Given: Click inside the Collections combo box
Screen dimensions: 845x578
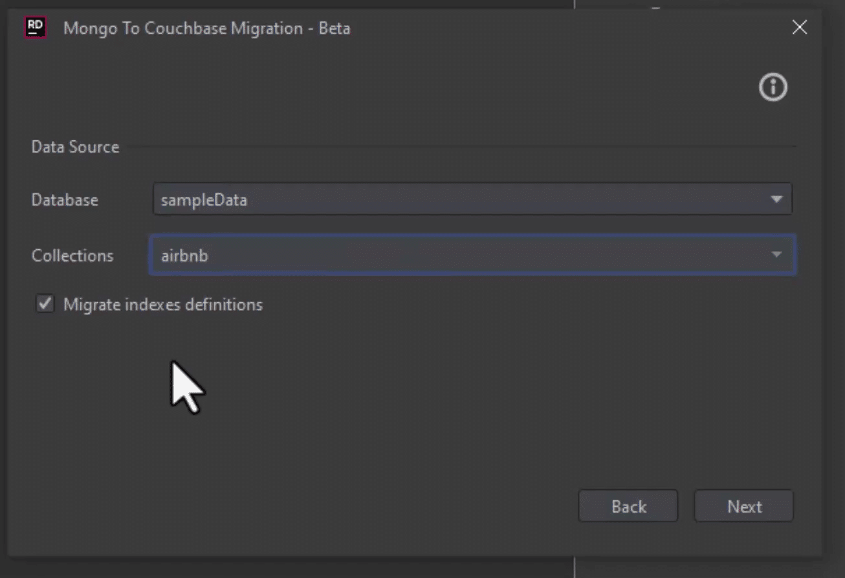Looking at the screenshot, I should click(453, 255).
